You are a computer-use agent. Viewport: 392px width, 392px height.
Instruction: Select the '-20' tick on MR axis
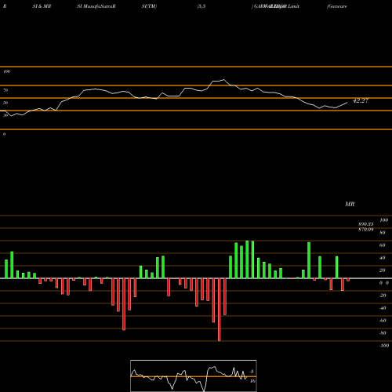point(383,296)
